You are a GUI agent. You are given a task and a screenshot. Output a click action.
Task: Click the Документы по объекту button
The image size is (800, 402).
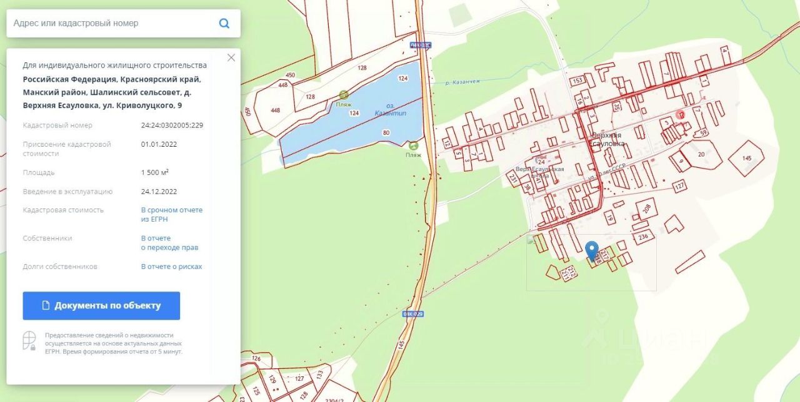pos(101,306)
